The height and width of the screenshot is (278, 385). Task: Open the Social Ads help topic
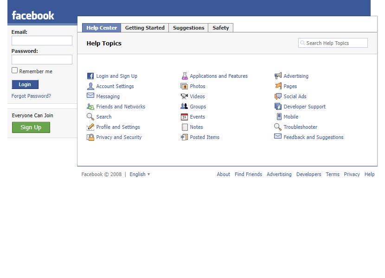point(295,96)
